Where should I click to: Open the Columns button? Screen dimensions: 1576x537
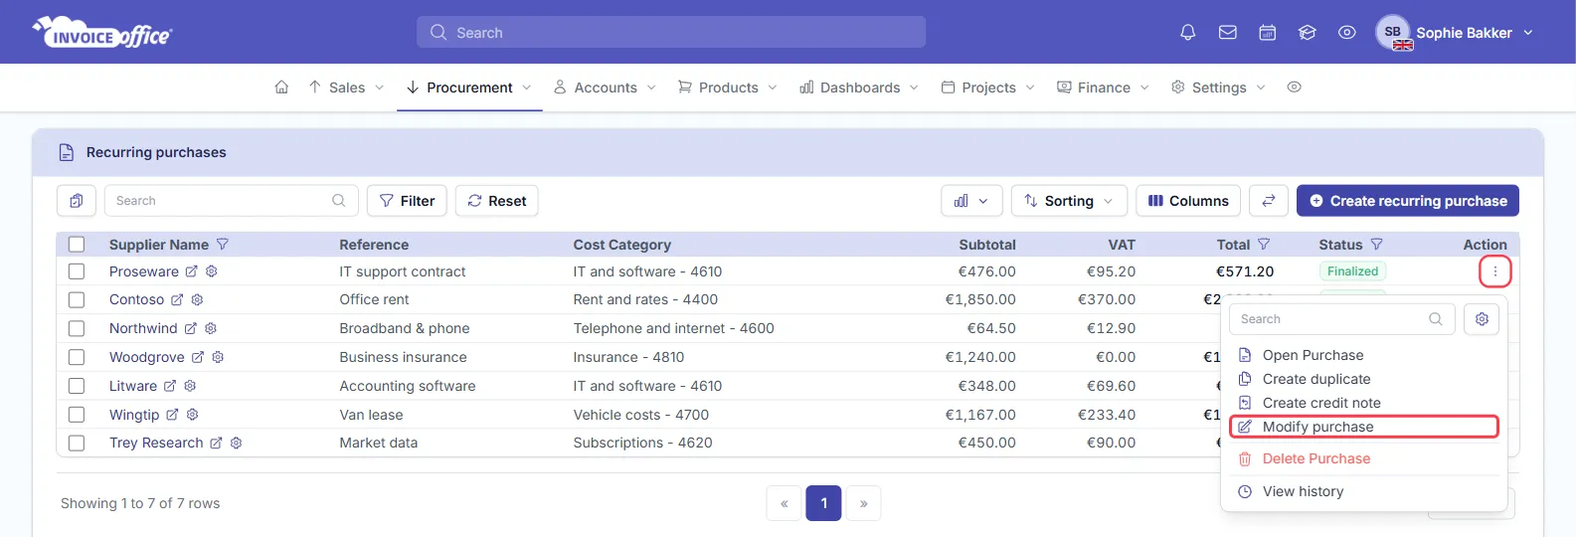[1188, 201]
